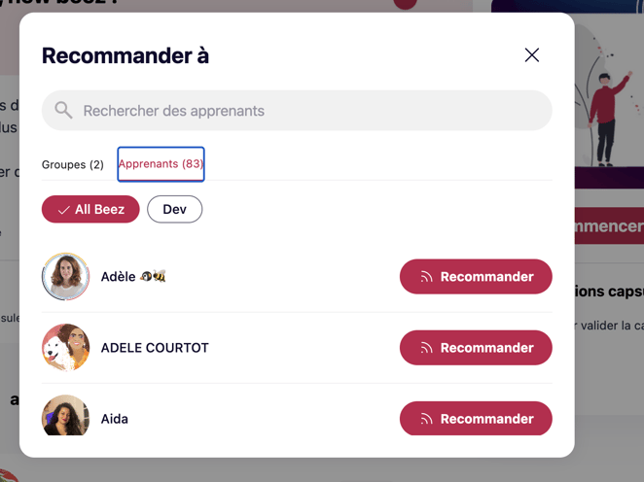Type in Rechercher des apprenants field

click(311, 111)
